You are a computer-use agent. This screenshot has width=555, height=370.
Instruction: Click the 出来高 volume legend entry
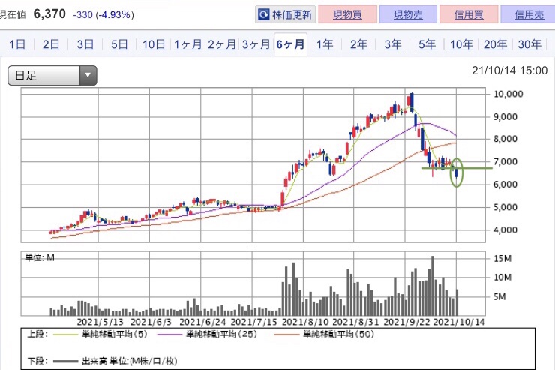pyautogui.click(x=115, y=361)
